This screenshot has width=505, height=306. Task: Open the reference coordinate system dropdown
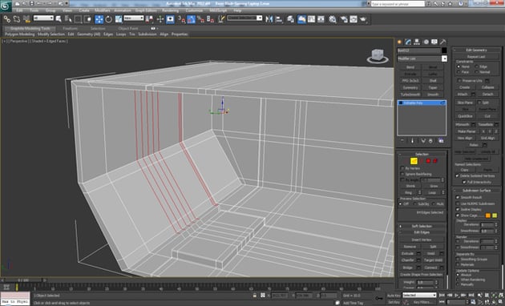click(134, 18)
